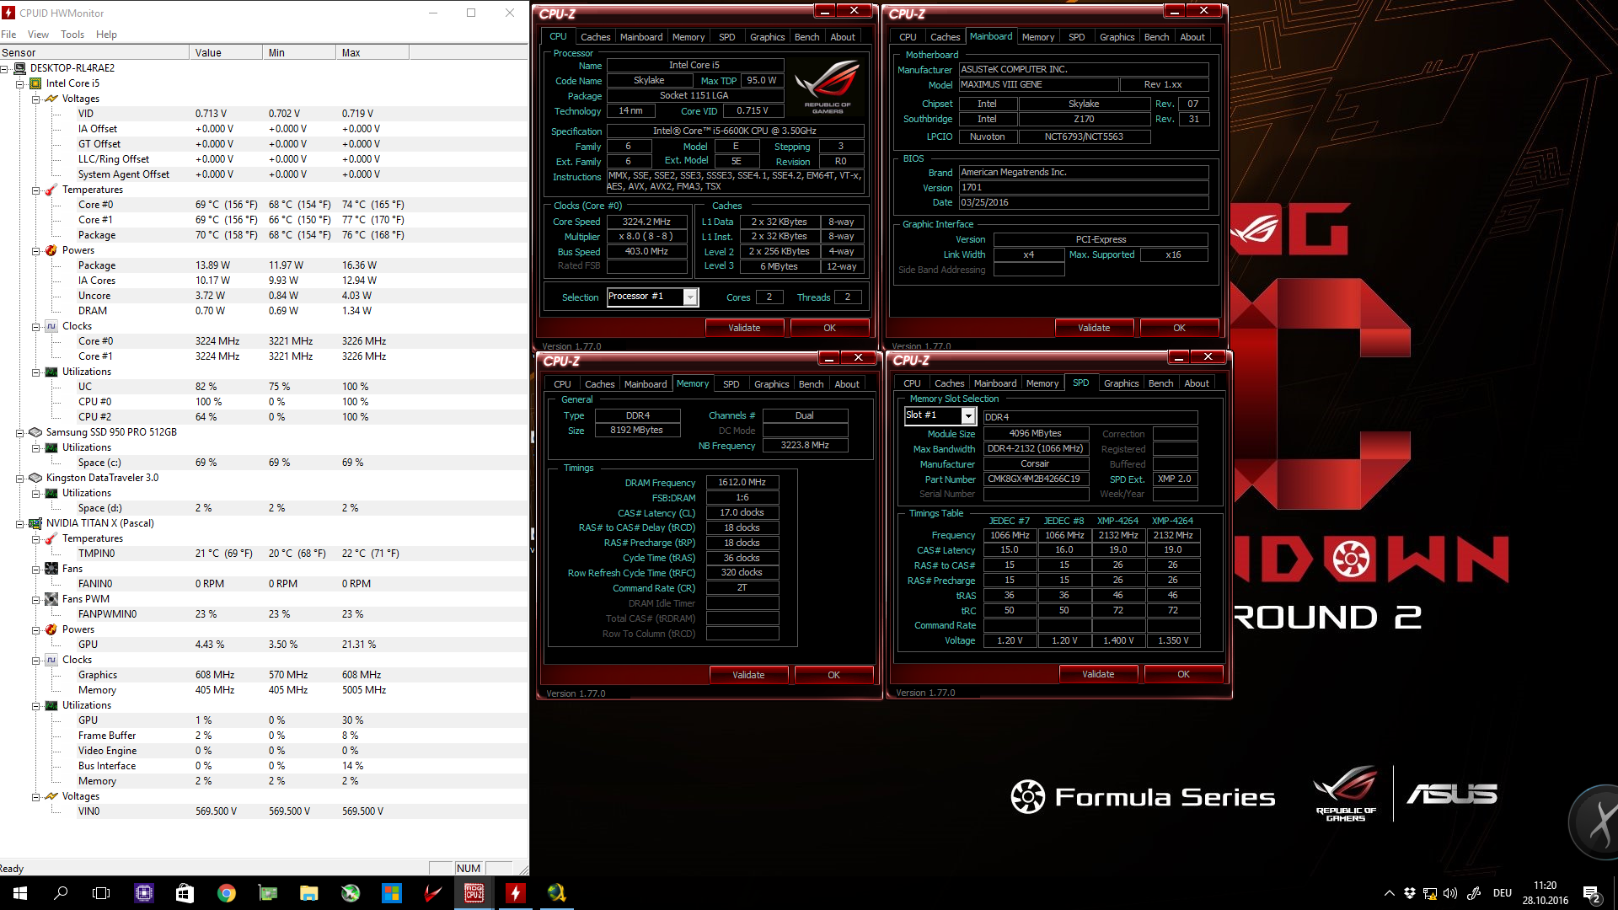1618x910 pixels.
Task: Click OK in the CPU-Z Mainboard window
Action: click(1179, 328)
